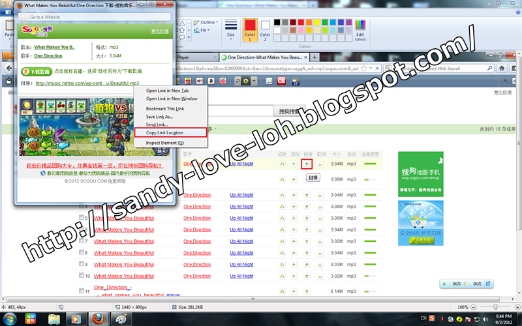Click the lyrics icon in the 3.06M row
The width and height of the screenshot is (522, 326).
click(x=320, y=218)
